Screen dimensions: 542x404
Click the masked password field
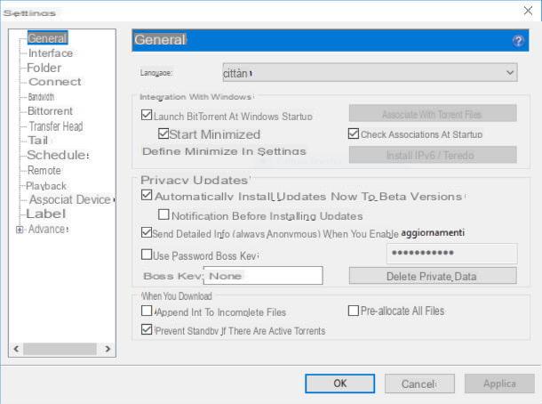451,253
